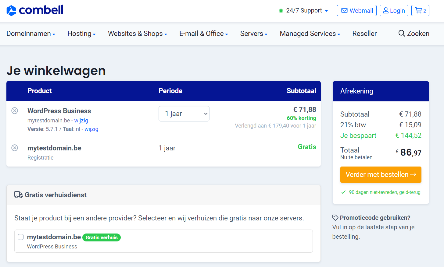Screen dimensions: 444x267
Task: Click the Webmail button
Action: click(357, 11)
